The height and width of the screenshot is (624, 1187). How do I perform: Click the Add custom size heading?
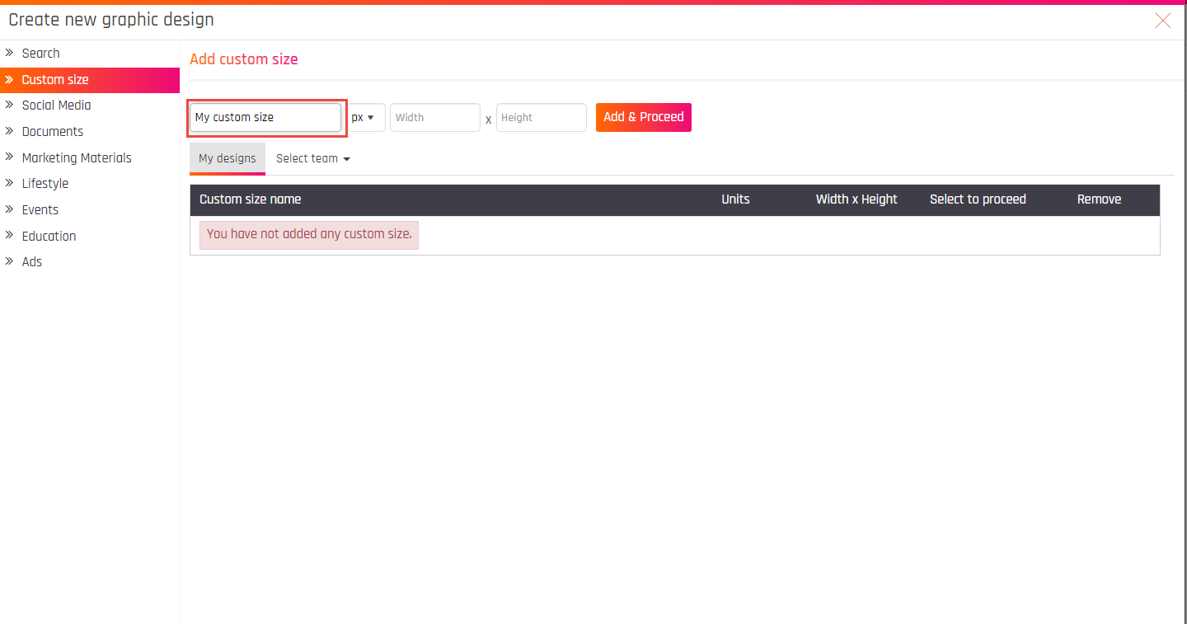[244, 59]
